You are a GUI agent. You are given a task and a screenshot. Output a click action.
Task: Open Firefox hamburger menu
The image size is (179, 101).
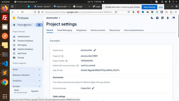176,12
